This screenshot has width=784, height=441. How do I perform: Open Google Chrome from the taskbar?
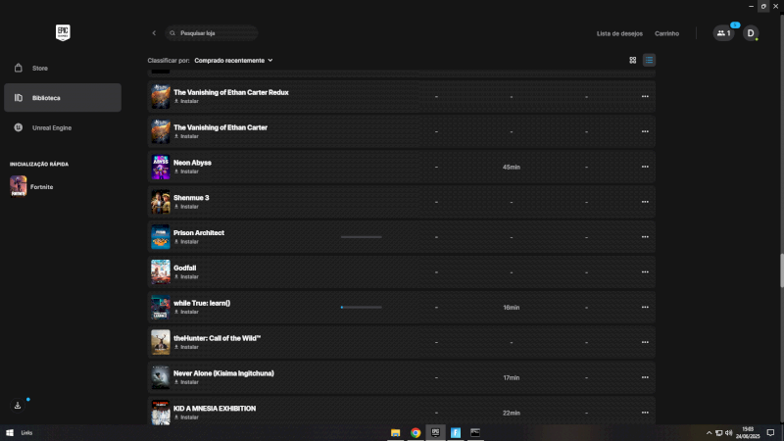[x=416, y=432]
